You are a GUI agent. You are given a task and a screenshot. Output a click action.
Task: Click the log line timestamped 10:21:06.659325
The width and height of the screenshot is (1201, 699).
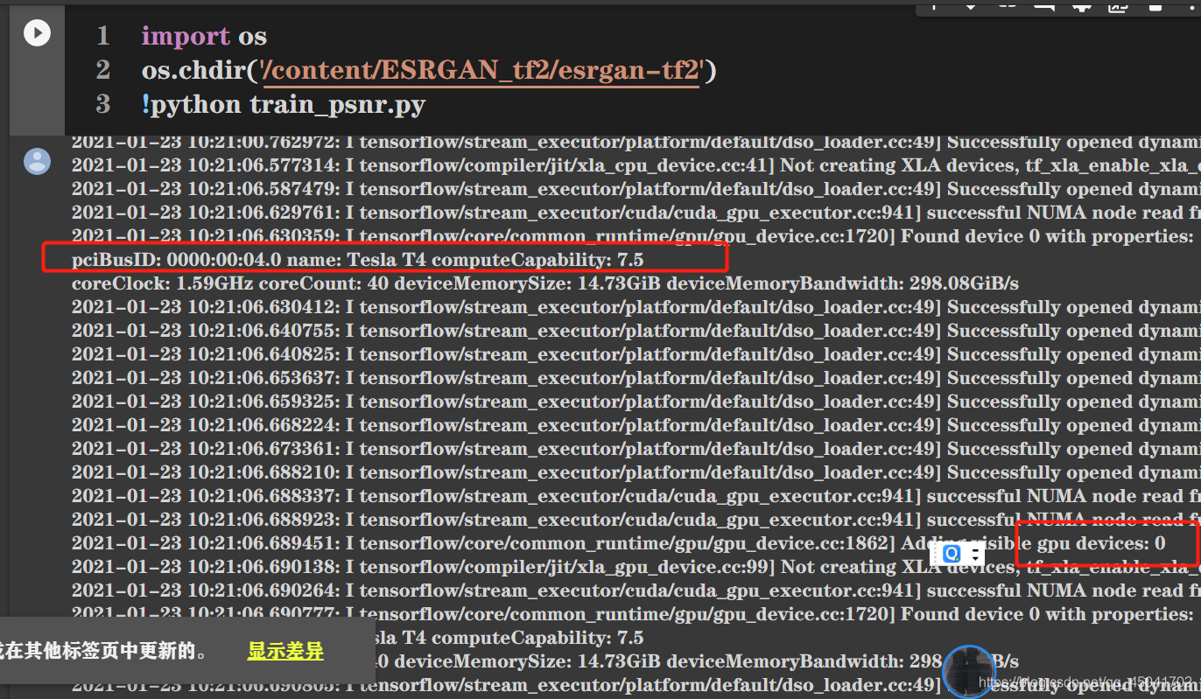click(x=636, y=402)
